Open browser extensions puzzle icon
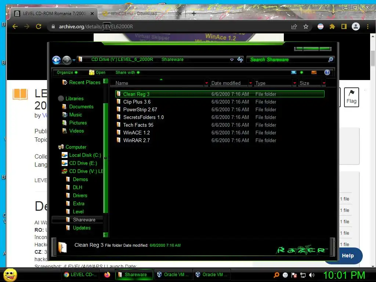 point(332,26)
